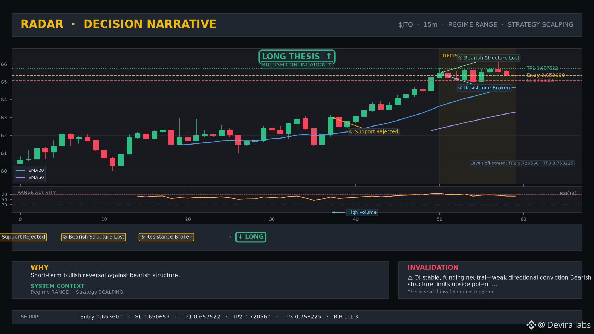Screen dimensions: 594x334
Task: Click the Levels off-screen TP2 TP3 note
Action: click(x=522, y=163)
